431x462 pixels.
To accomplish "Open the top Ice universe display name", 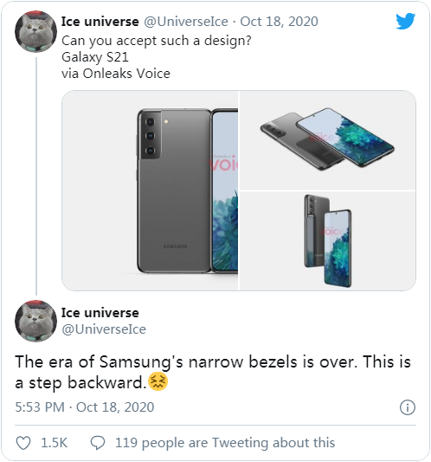I will pos(100,22).
